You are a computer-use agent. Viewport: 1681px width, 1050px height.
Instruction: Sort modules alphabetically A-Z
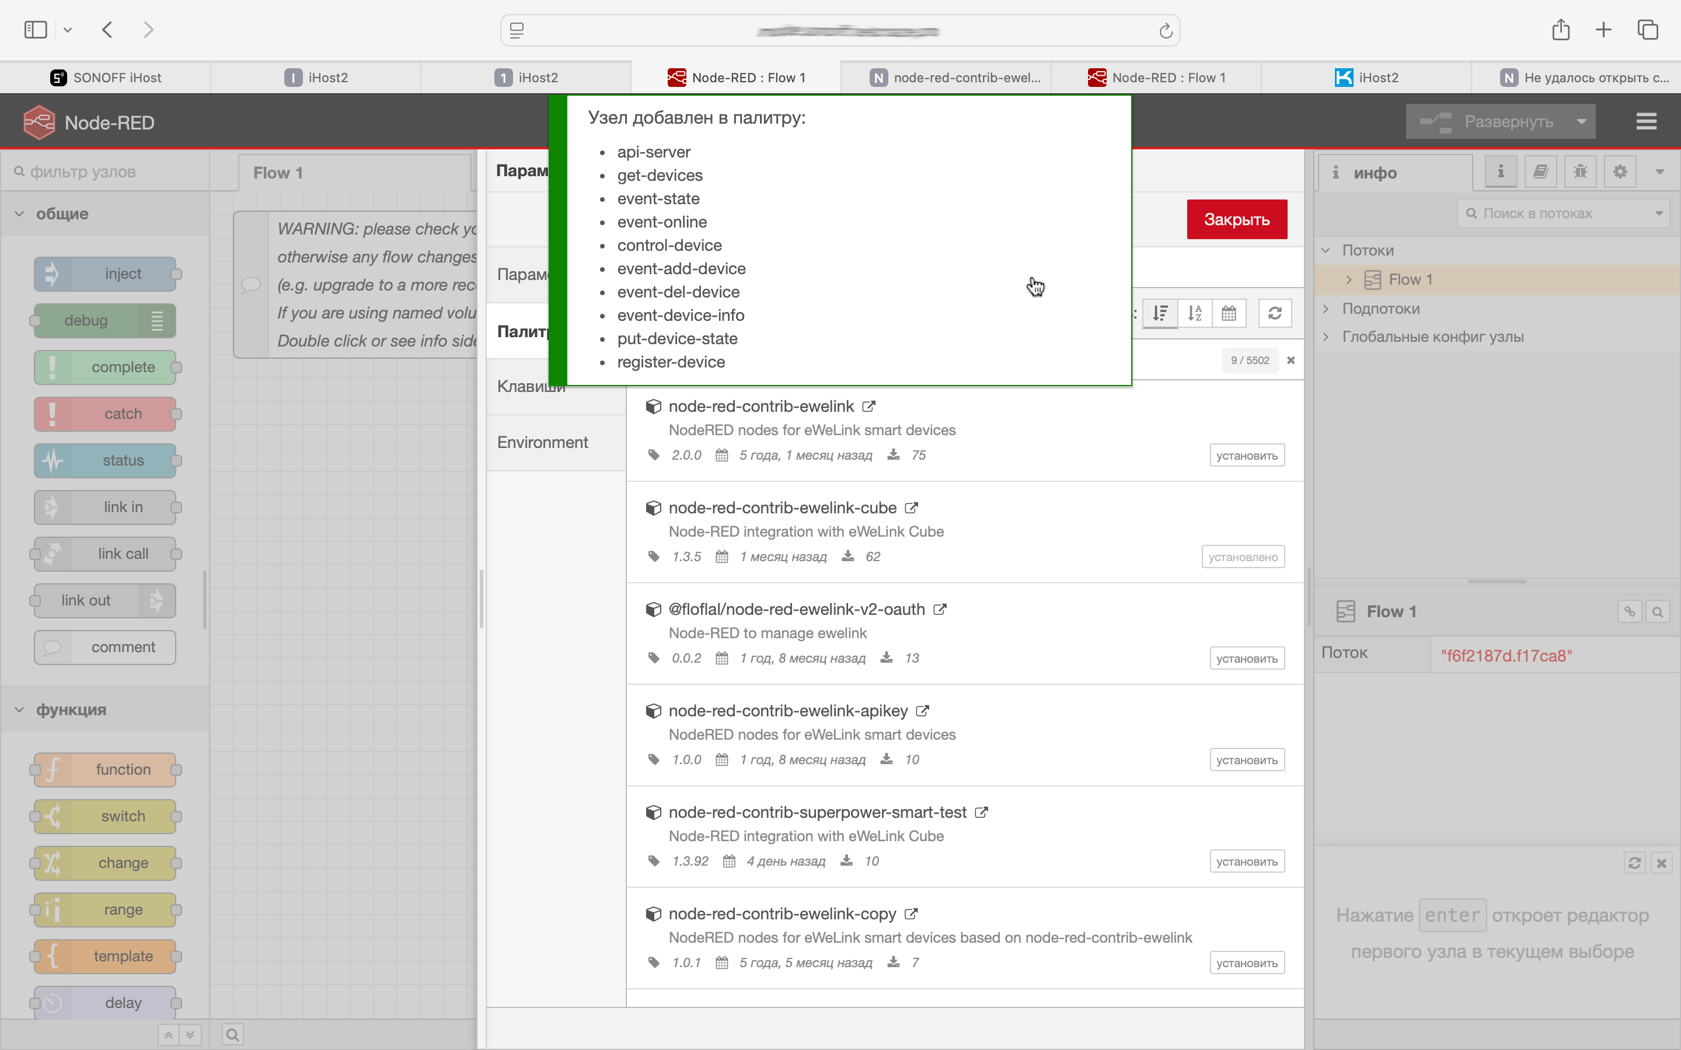pos(1195,313)
